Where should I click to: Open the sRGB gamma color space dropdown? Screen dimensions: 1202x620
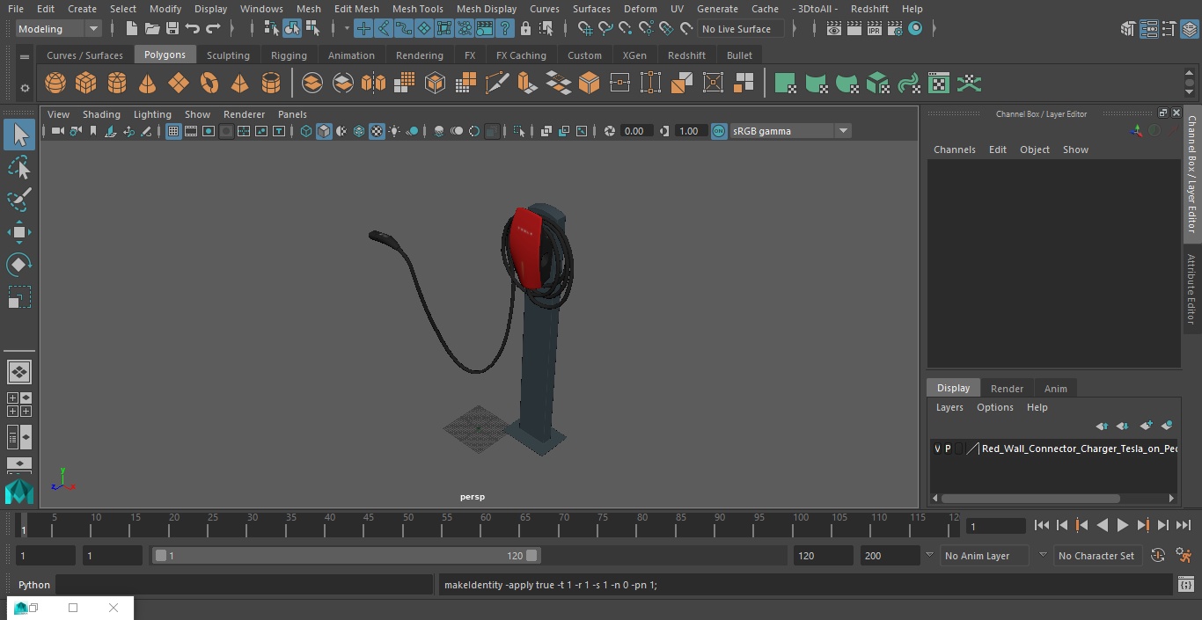click(790, 131)
